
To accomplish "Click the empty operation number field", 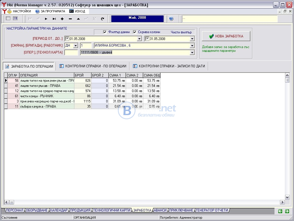I will point(71,53).
